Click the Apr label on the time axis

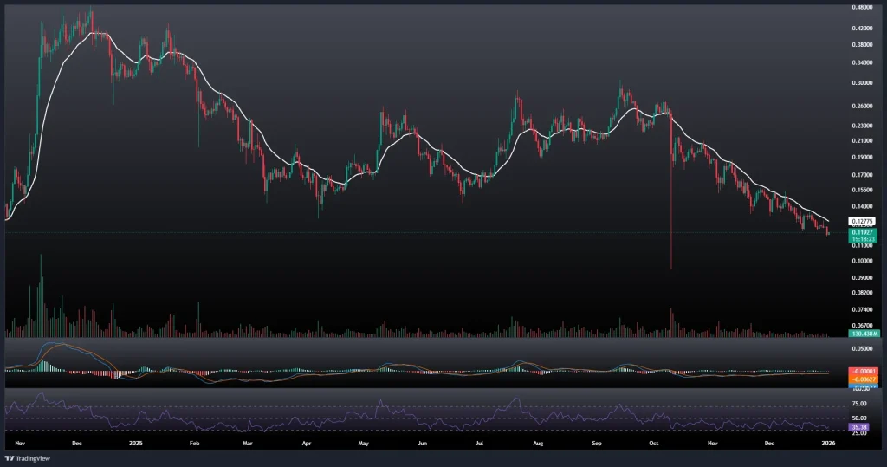click(305, 442)
